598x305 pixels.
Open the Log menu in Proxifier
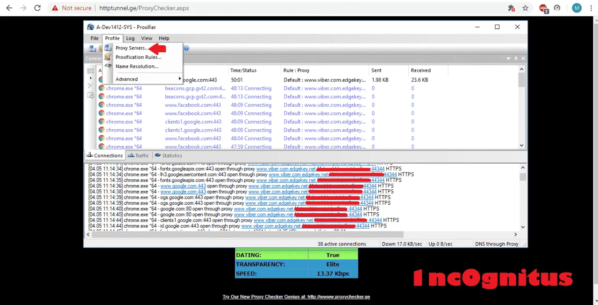(130, 38)
